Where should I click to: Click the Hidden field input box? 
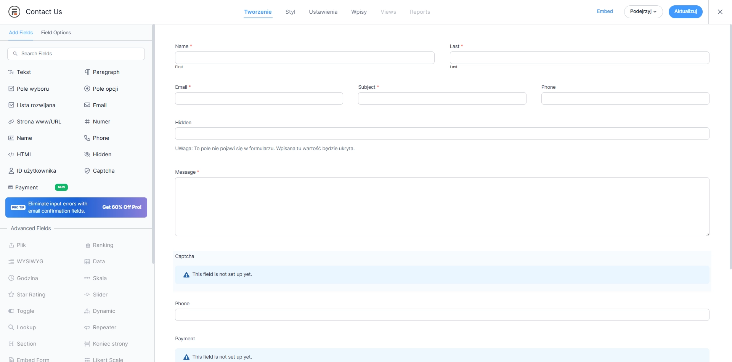[x=442, y=133]
